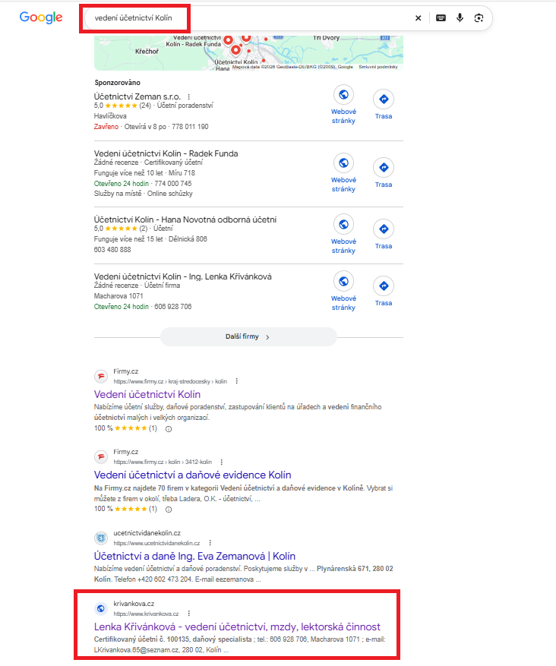Screen dimensions: 556x666
Task: Open Vedení účetnictví Kolín Firmy.cz result
Action: coord(147,394)
